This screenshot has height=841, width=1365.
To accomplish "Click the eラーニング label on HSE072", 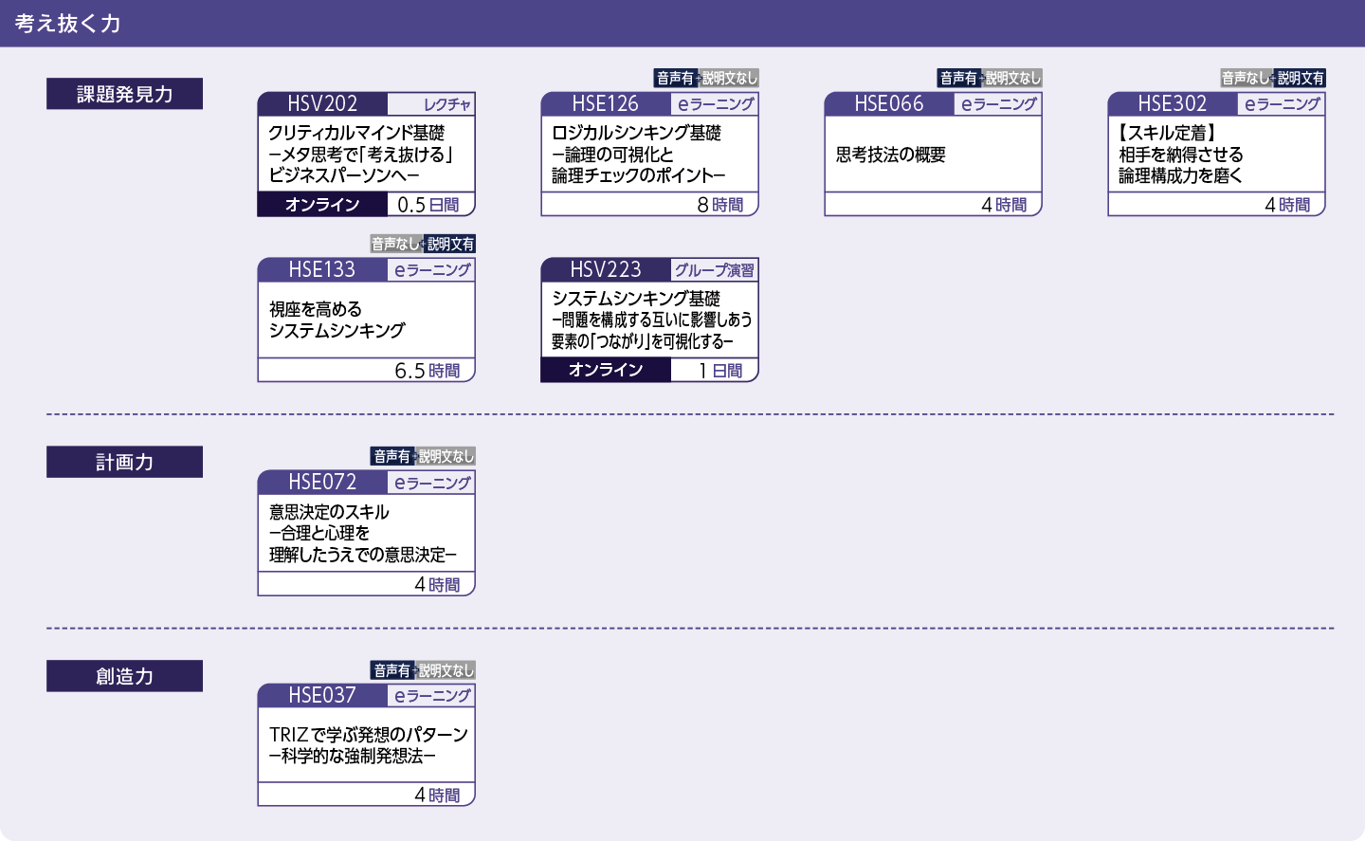I will pyautogui.click(x=432, y=483).
